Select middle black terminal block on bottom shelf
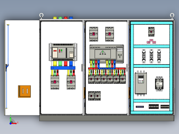This screenshot has height=134, width=179. tap(154, 107)
